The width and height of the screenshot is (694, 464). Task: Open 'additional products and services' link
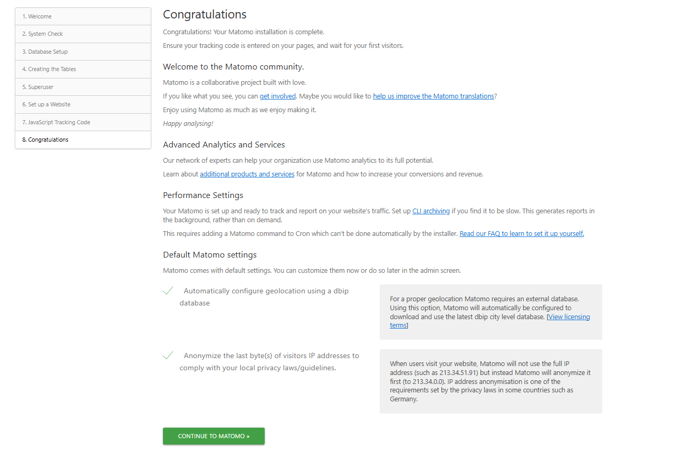247,174
